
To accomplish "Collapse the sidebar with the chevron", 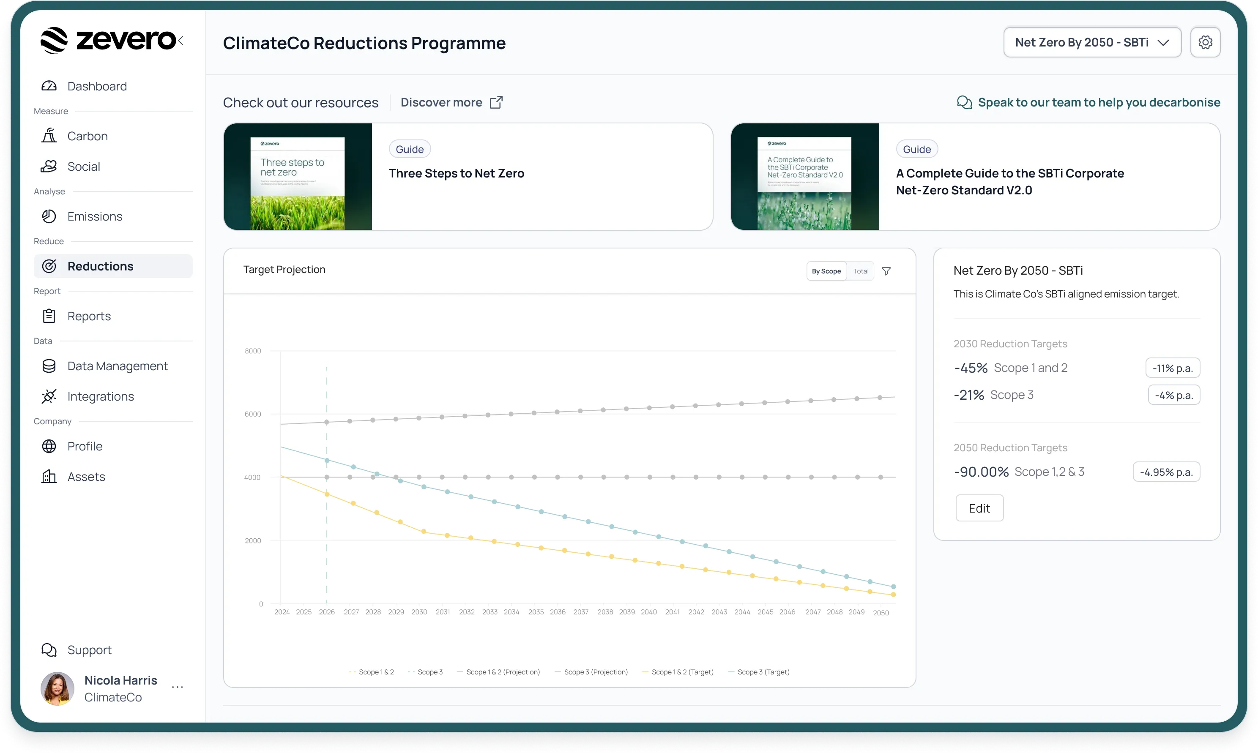I will [180, 41].
